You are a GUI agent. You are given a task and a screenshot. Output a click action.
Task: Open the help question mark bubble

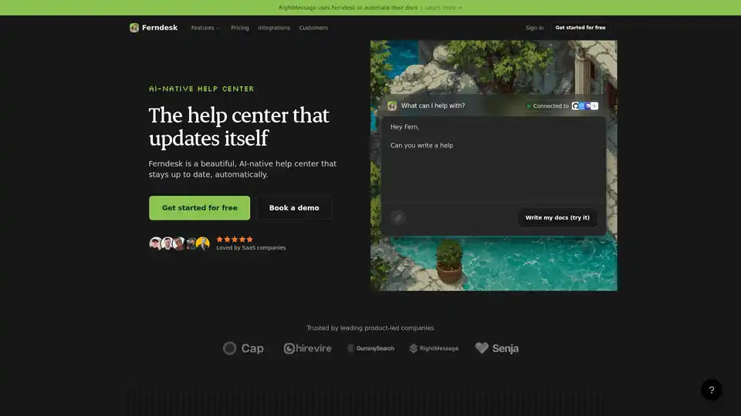(x=712, y=390)
